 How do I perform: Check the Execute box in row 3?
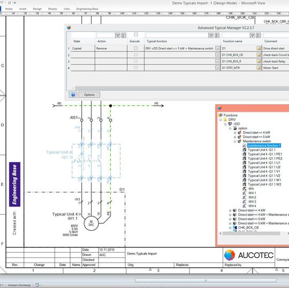135,61
